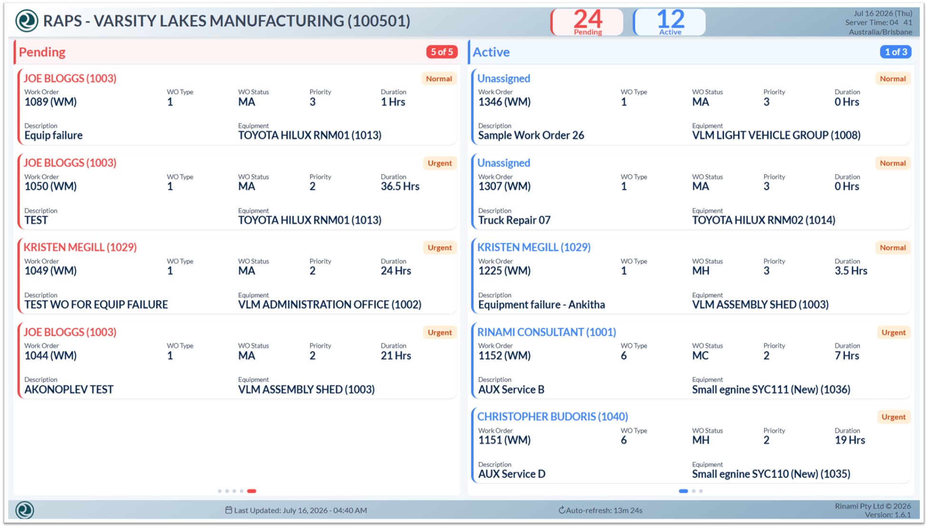Click CHRISTOPHER BUDORIS (1040) assignee name

tap(553, 417)
